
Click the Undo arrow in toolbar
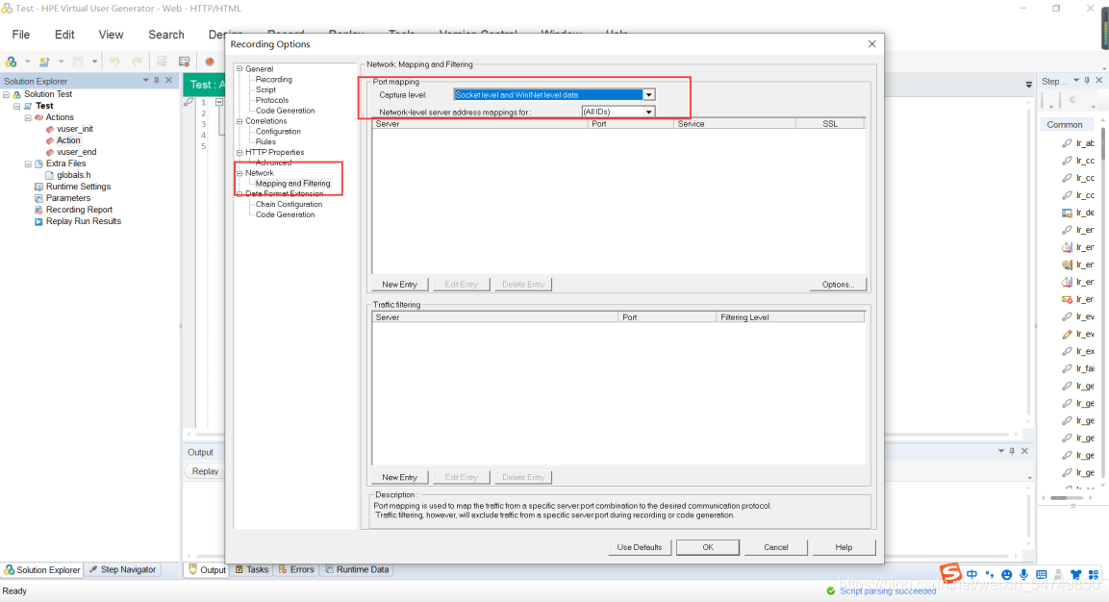pos(114,62)
